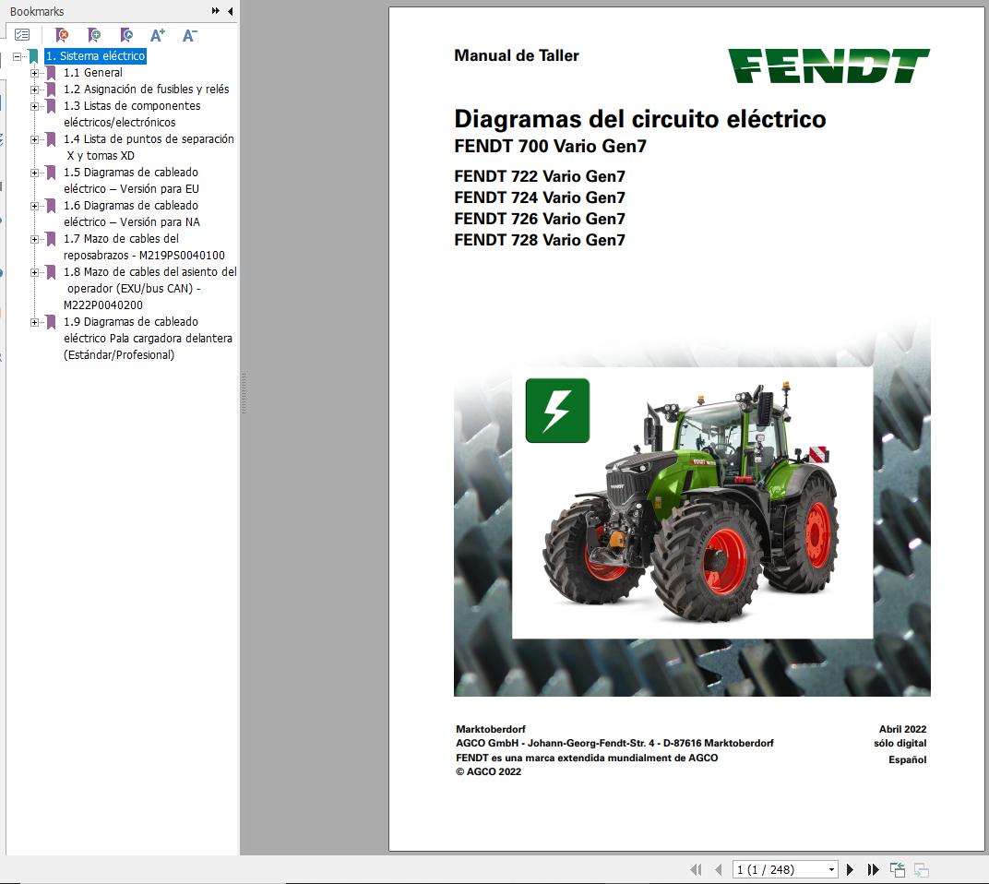This screenshot has height=884, width=989.
Task: Open bookmark 1.3 Listas de componentes eléctricos/electrónicos
Action: tap(132, 114)
